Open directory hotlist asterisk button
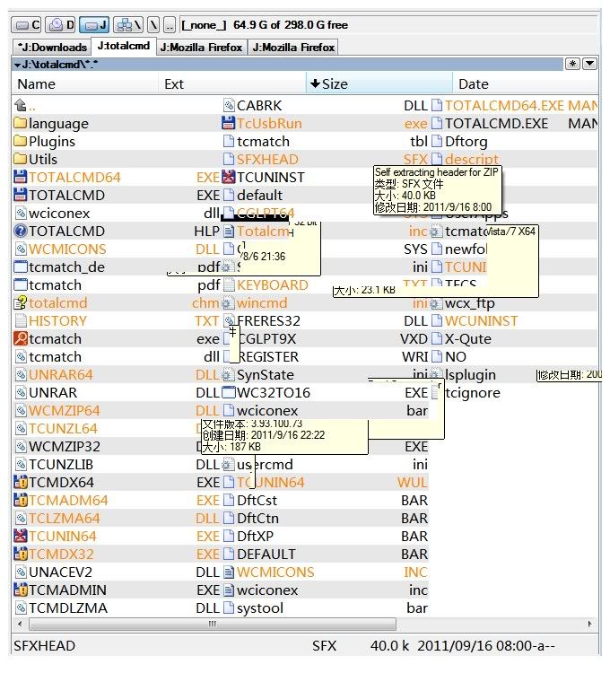Screen dimensions: 610x673 click(572, 64)
